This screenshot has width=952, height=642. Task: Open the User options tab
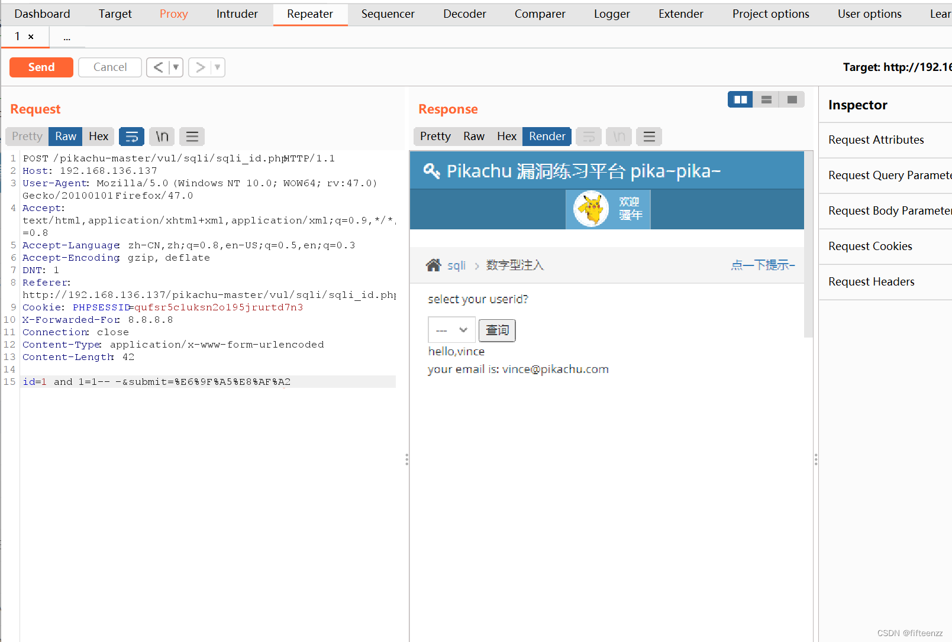[x=870, y=14]
